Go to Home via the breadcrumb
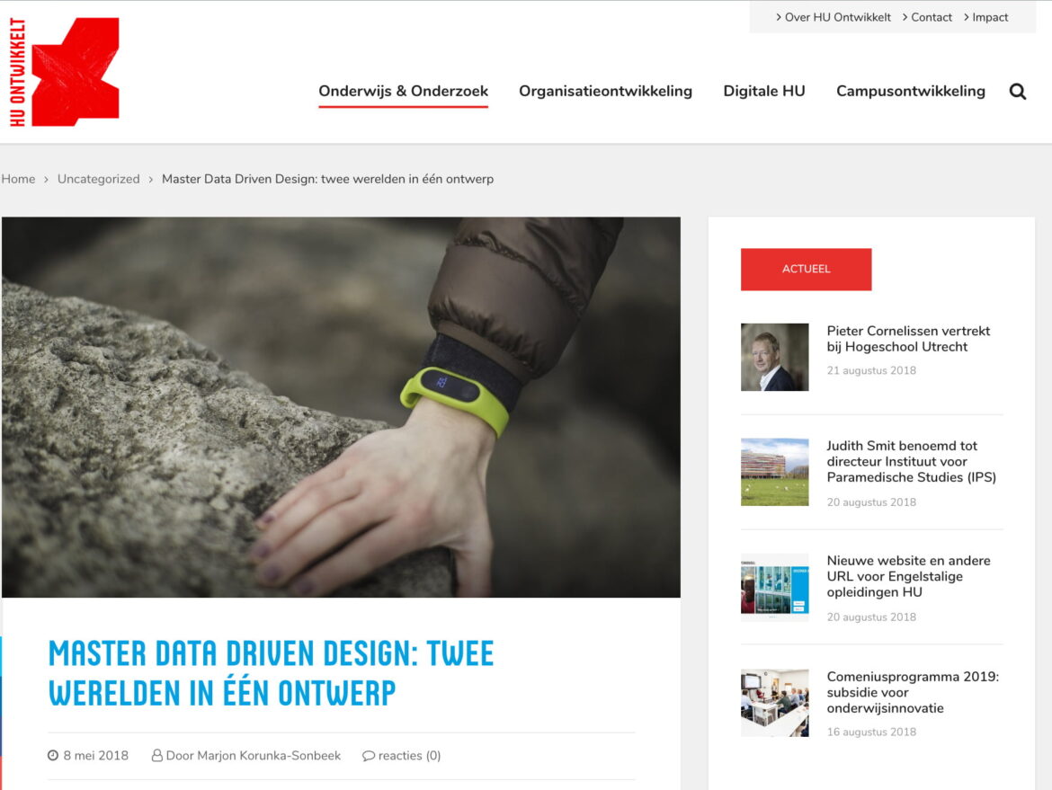Screen dimensions: 1052x790 coord(18,179)
